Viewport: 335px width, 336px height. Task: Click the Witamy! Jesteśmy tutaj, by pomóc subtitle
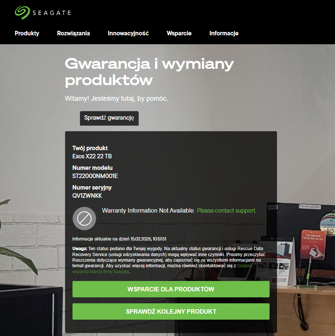point(116,98)
